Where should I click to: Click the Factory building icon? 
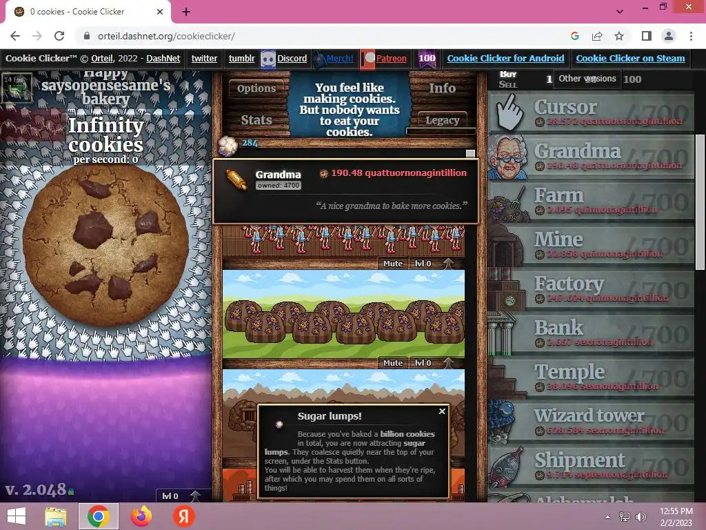(x=508, y=291)
